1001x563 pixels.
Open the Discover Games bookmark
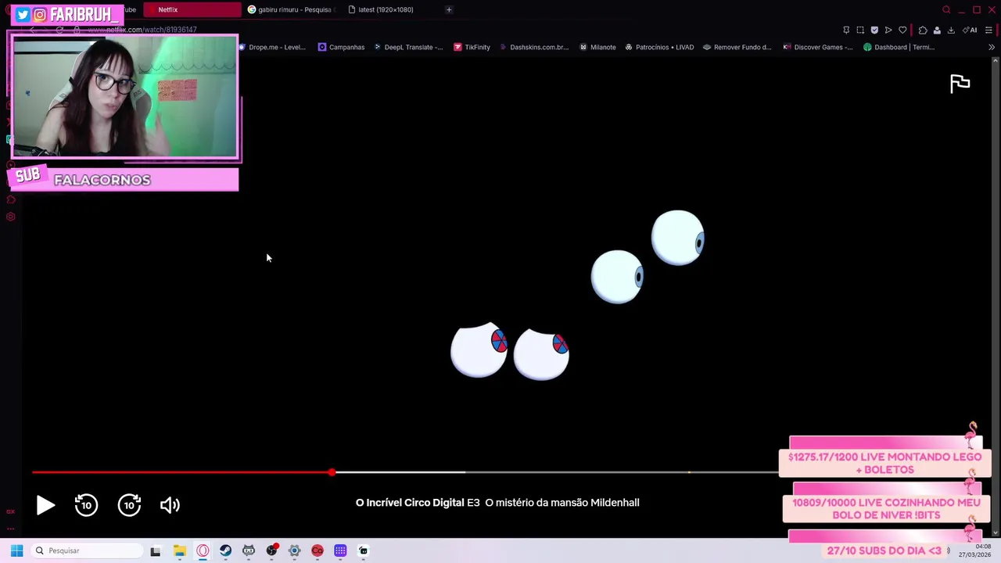coord(818,47)
